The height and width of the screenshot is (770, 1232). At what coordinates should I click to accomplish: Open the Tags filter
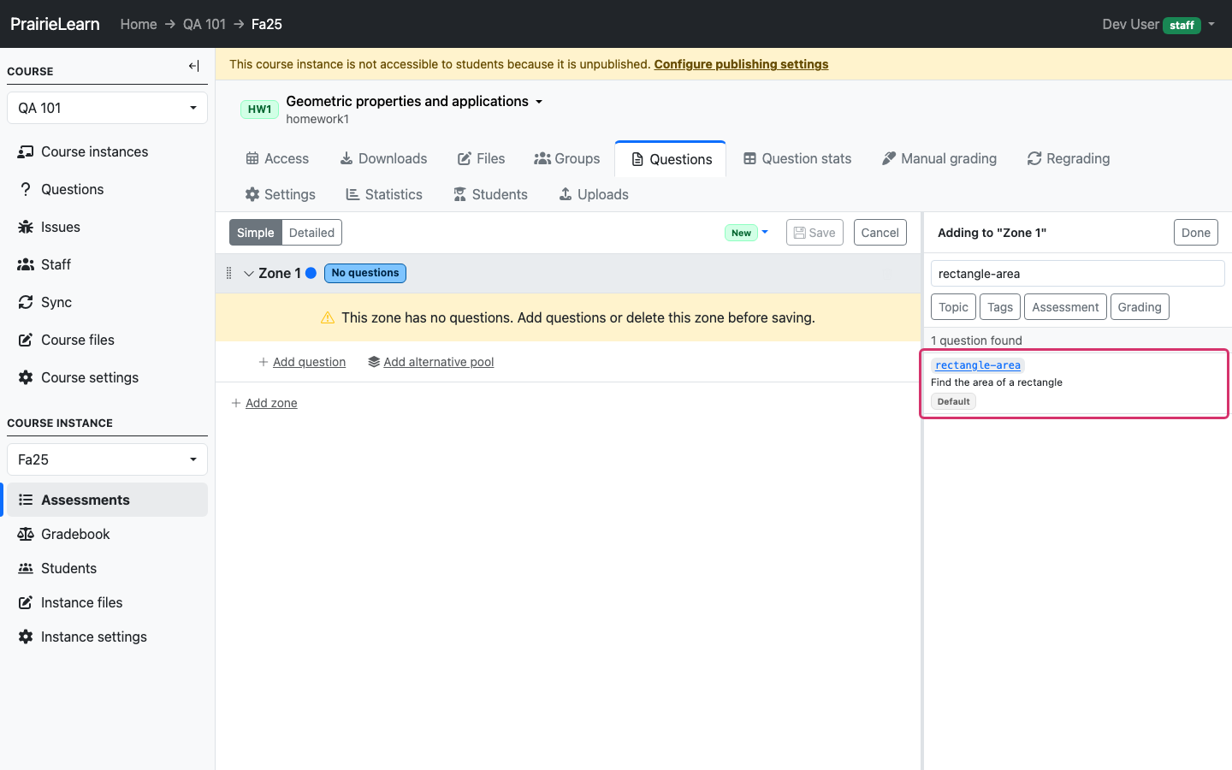(x=1000, y=307)
